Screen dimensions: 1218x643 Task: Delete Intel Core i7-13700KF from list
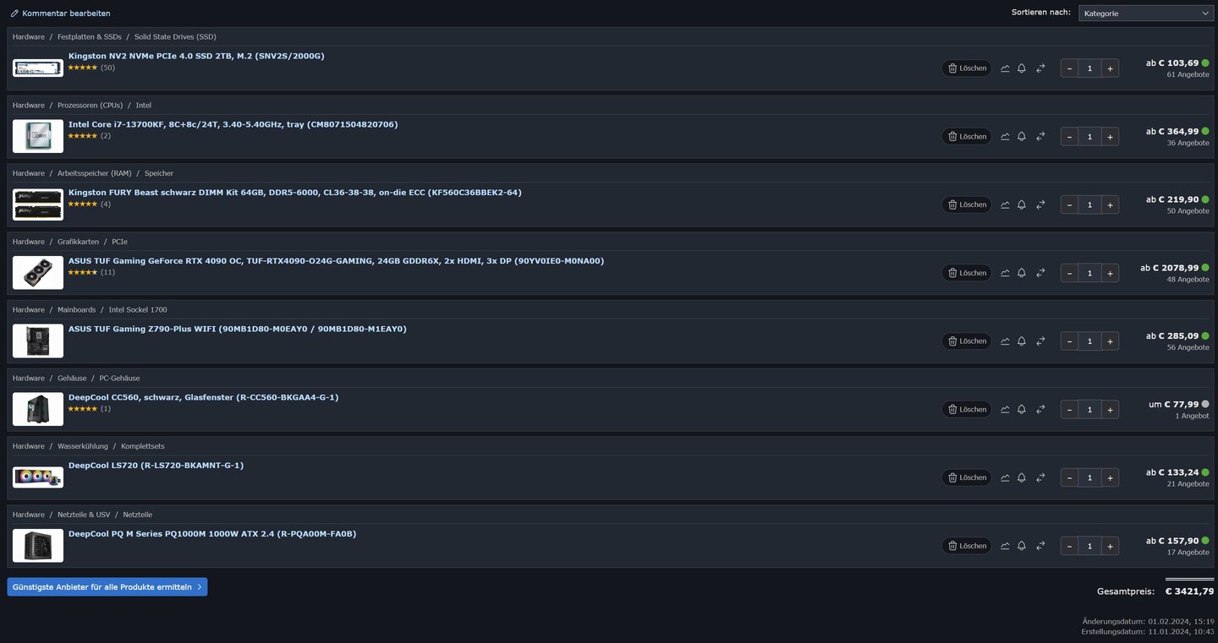pos(966,137)
